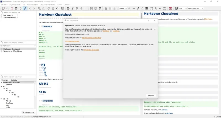221x118 pixels.
Task: Open the QOwnNotes issue page link
Action: [x=91, y=50]
